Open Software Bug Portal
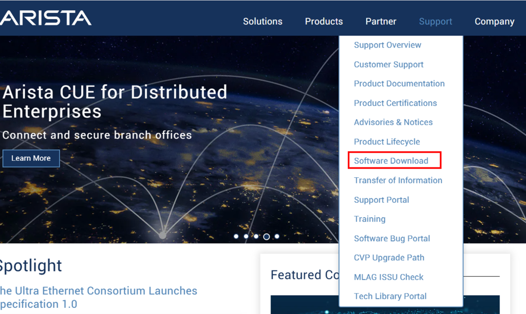This screenshot has width=526, height=314. (392, 238)
